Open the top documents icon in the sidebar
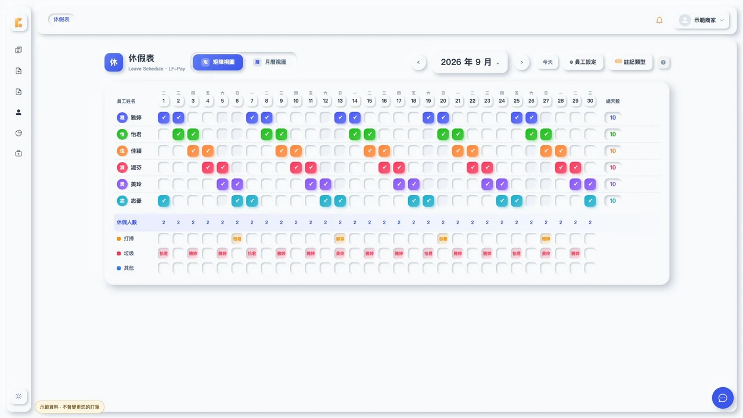The image size is (743, 418). pos(19,50)
